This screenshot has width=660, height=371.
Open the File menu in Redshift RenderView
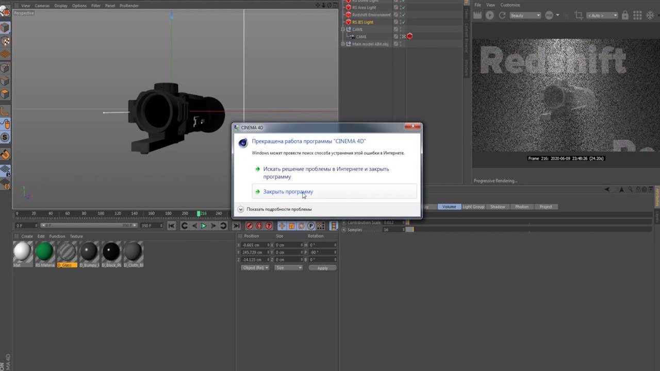[478, 5]
